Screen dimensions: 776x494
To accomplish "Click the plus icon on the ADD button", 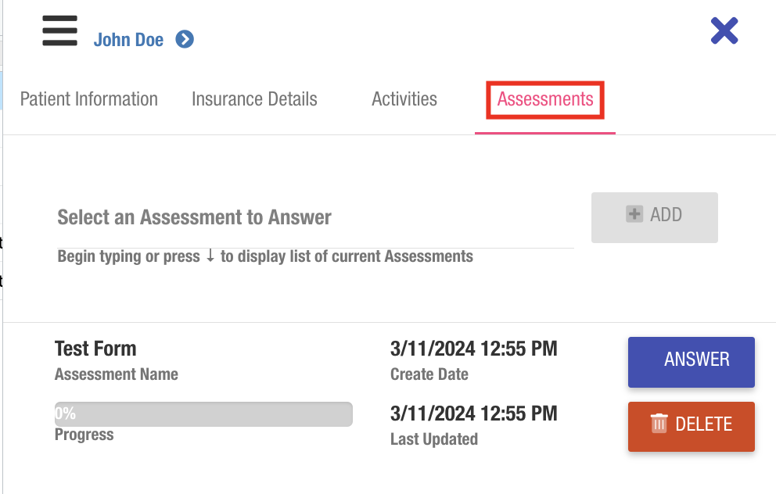I will (x=634, y=214).
